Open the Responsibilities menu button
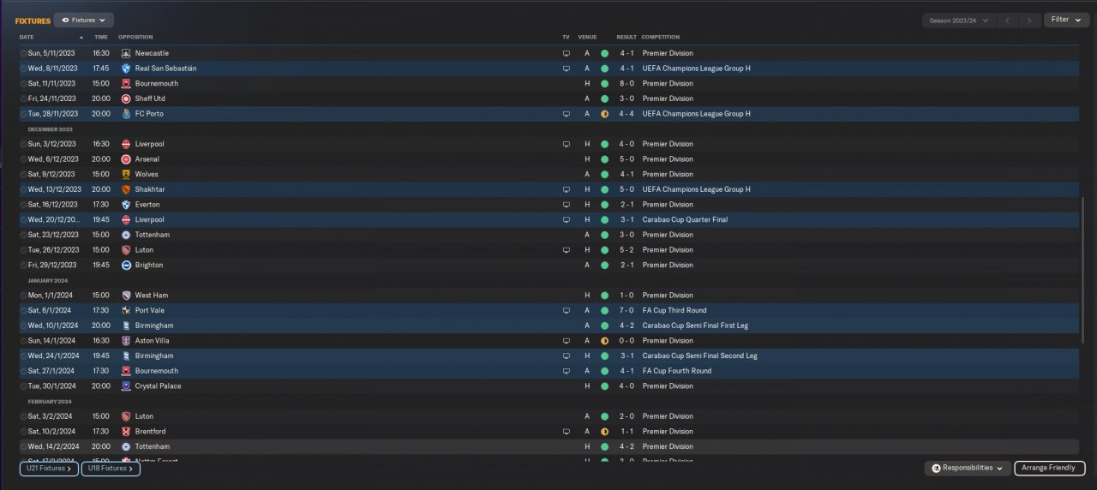This screenshot has height=490, width=1097. pos(968,469)
